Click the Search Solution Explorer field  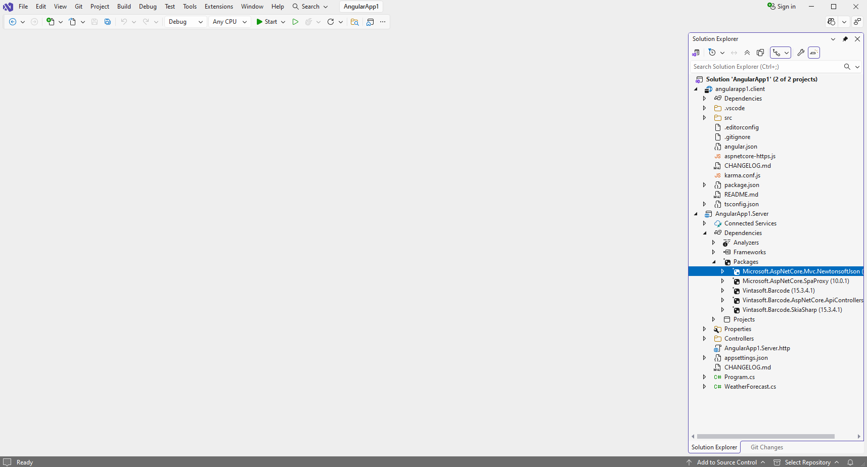point(766,67)
